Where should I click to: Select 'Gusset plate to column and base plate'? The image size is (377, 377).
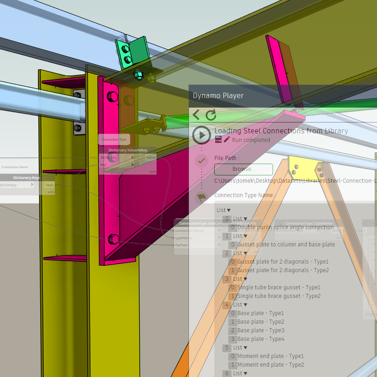pos(286,245)
